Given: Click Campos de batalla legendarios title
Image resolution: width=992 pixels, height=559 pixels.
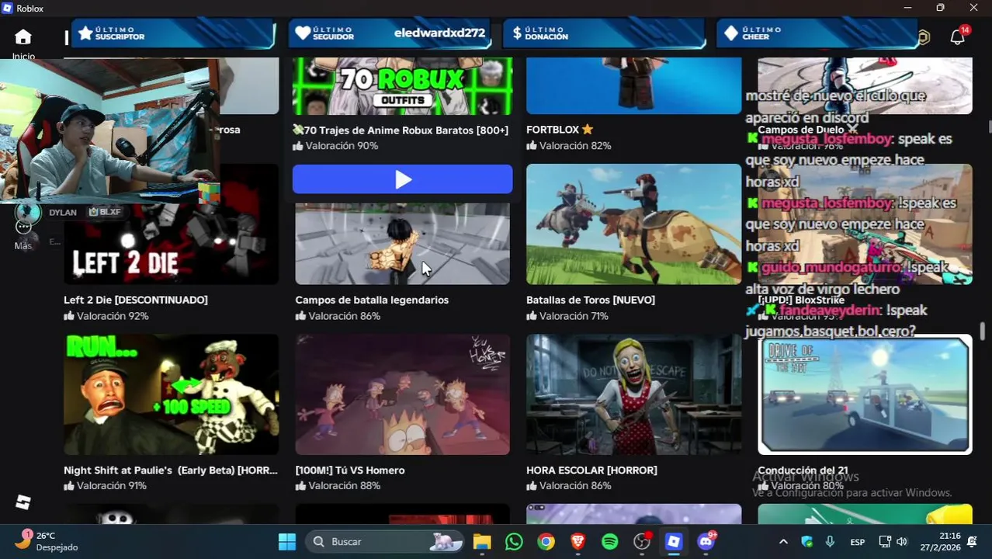Looking at the screenshot, I should 372,300.
